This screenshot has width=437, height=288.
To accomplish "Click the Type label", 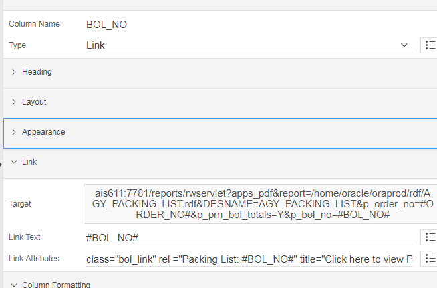I will pyautogui.click(x=17, y=45).
